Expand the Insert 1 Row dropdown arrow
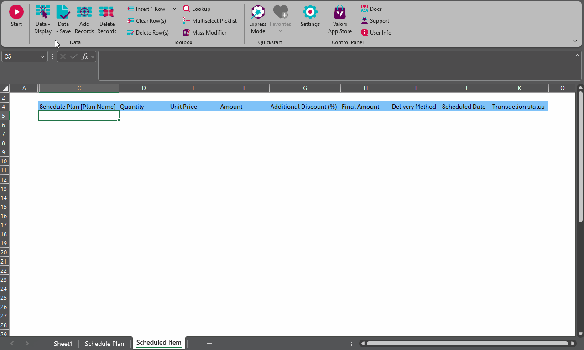584x350 pixels. (174, 9)
